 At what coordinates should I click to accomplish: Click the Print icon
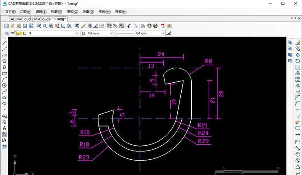(143, 26)
